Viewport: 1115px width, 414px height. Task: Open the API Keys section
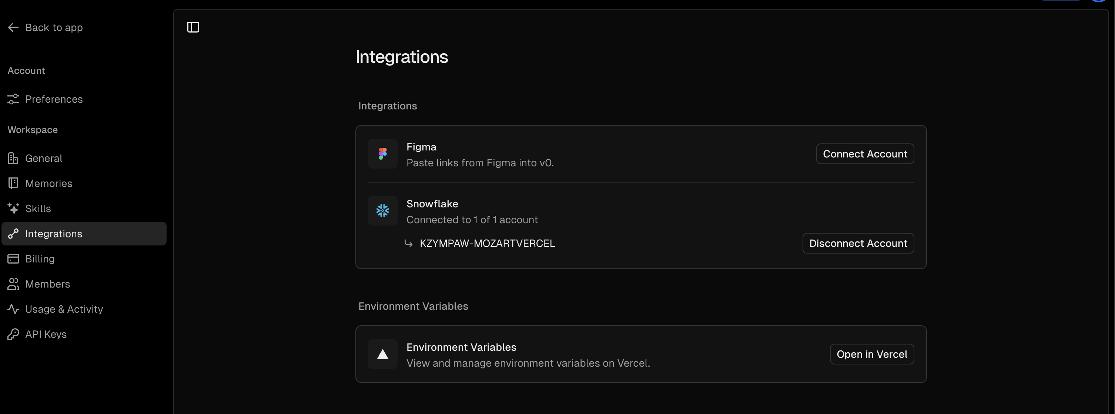point(84,334)
